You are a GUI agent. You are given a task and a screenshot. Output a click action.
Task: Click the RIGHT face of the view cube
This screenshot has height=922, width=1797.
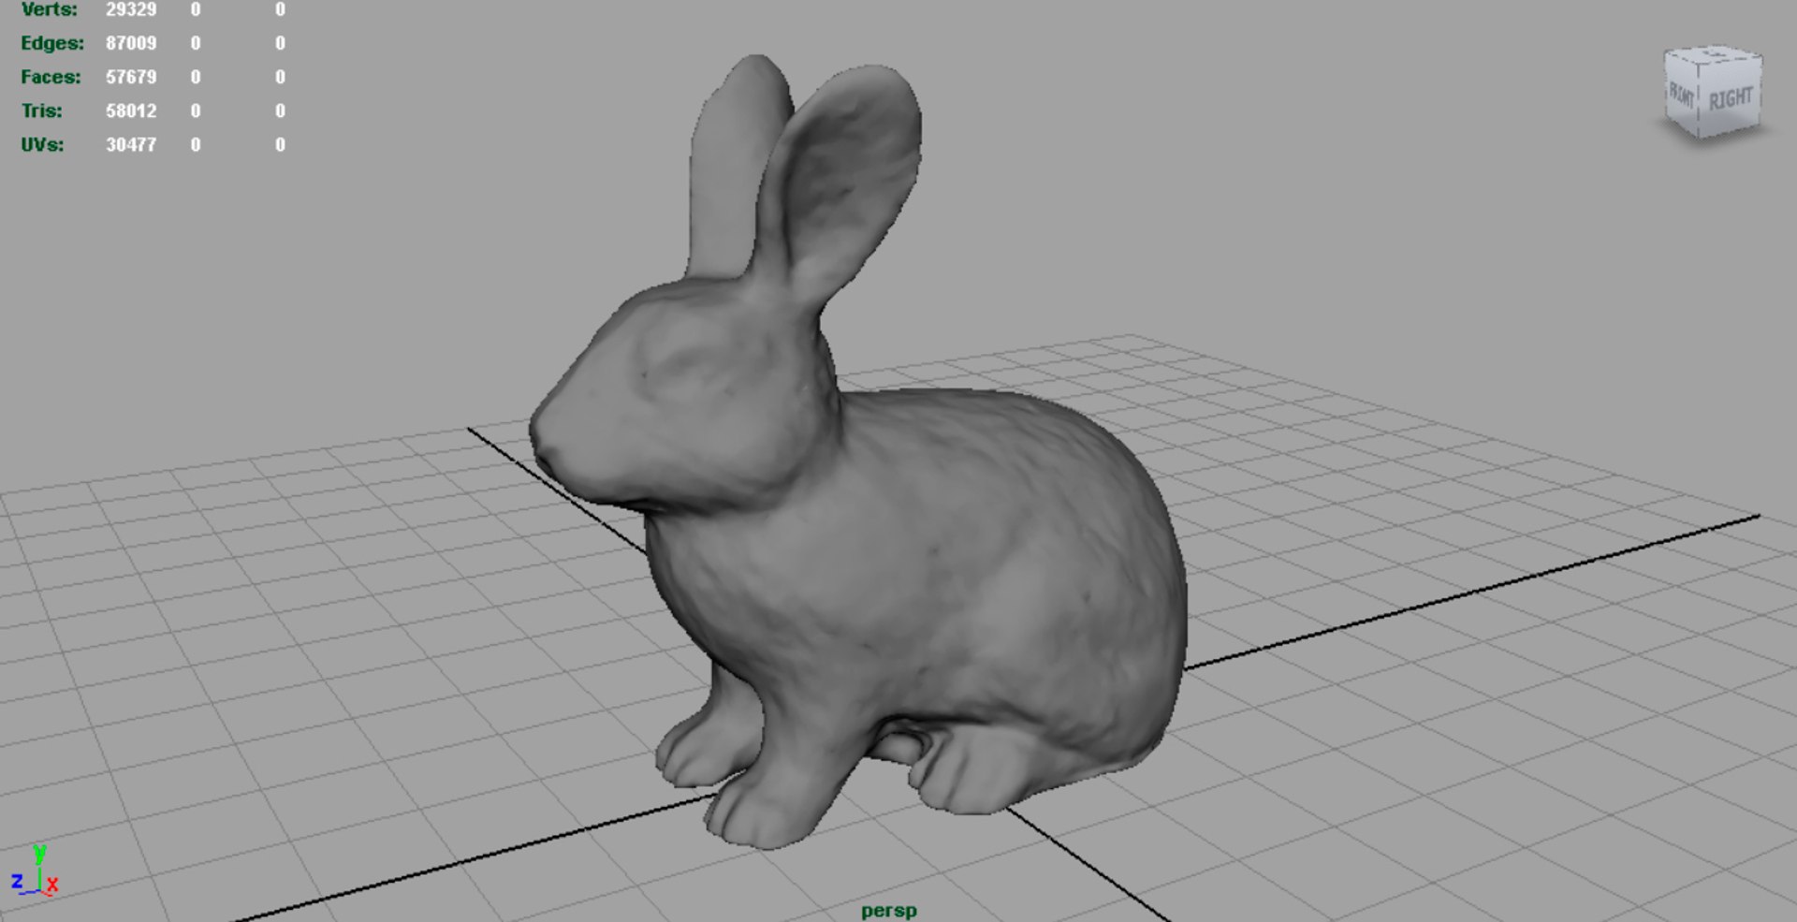coord(1731,99)
